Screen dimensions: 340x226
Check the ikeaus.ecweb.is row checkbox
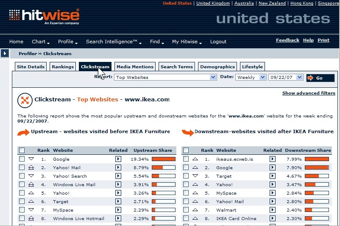186,159
